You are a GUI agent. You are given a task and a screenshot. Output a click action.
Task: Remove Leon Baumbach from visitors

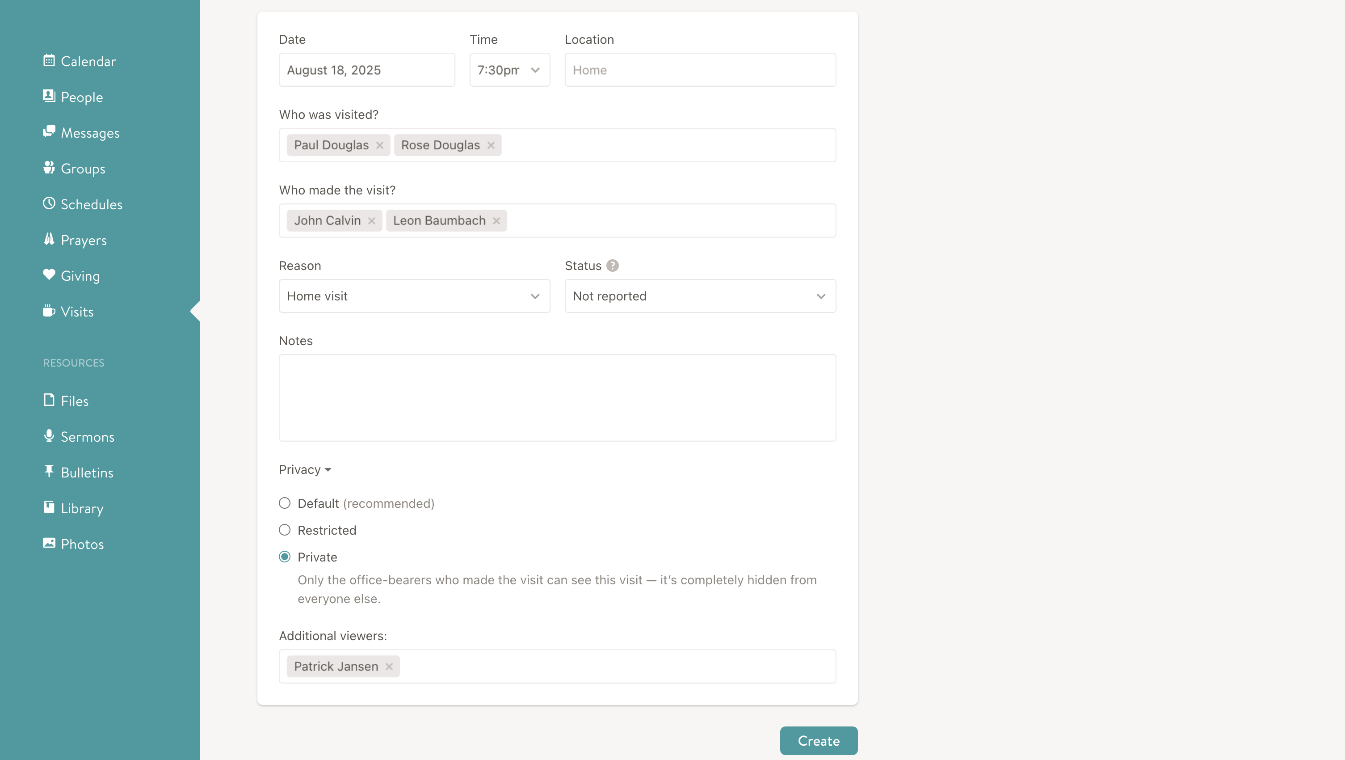(496, 221)
